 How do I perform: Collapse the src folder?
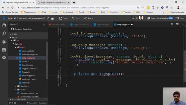click(11, 40)
